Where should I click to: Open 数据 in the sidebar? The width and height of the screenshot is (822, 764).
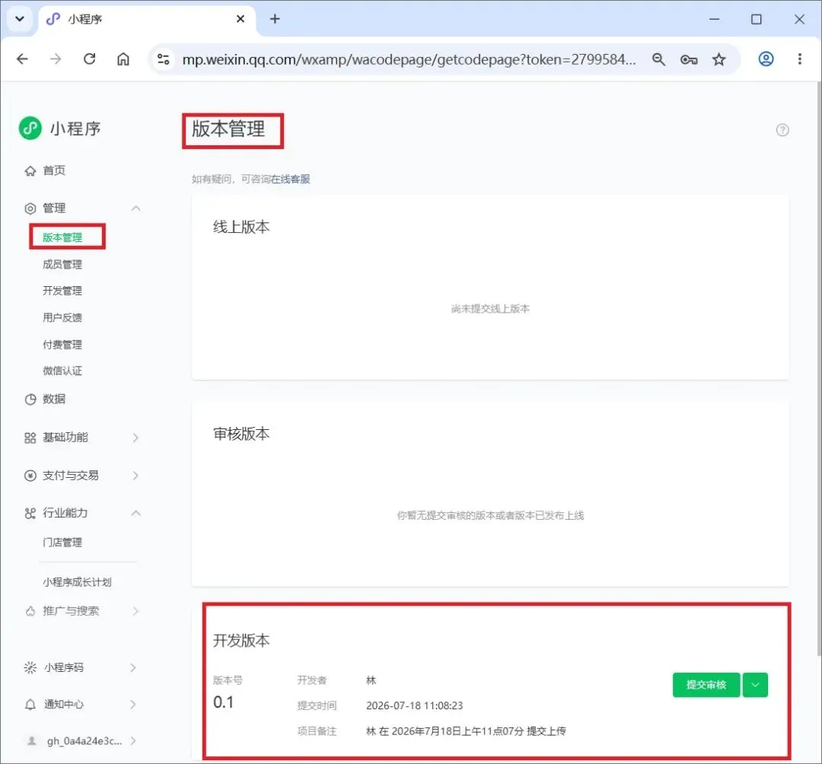54,400
